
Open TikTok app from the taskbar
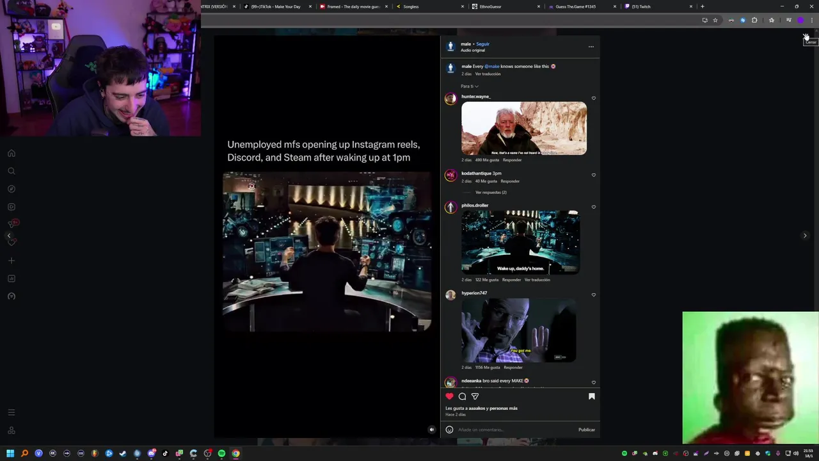click(165, 453)
